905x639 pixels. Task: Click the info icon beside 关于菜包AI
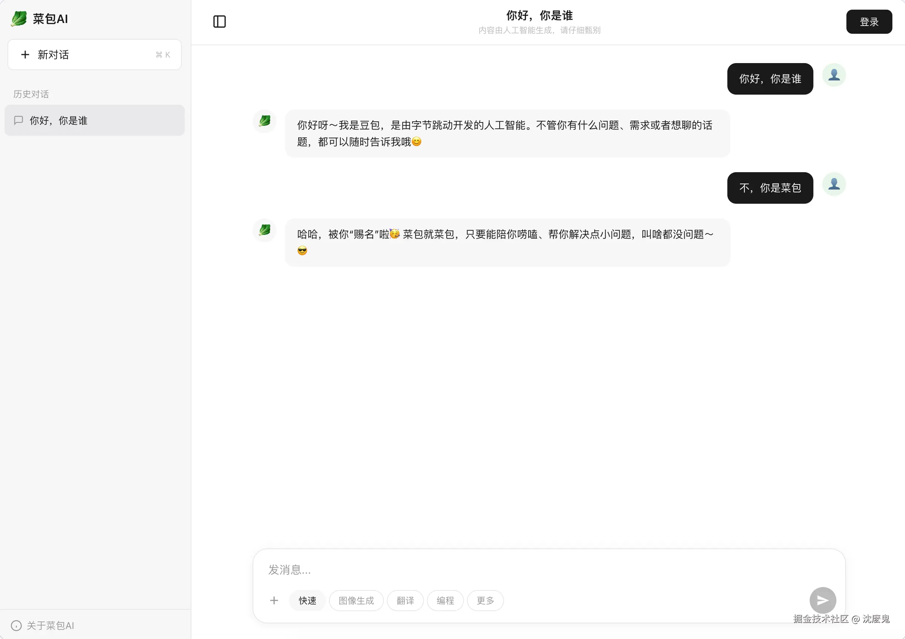(16, 626)
